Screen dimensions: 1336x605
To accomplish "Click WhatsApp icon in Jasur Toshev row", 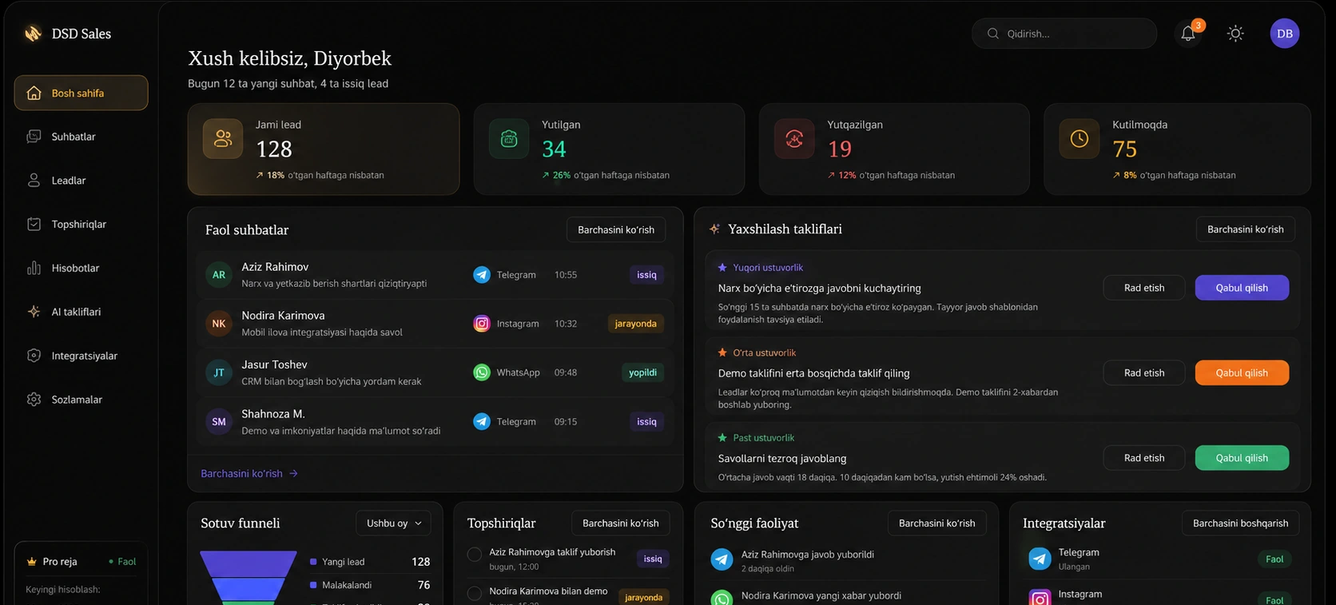I will tap(482, 372).
